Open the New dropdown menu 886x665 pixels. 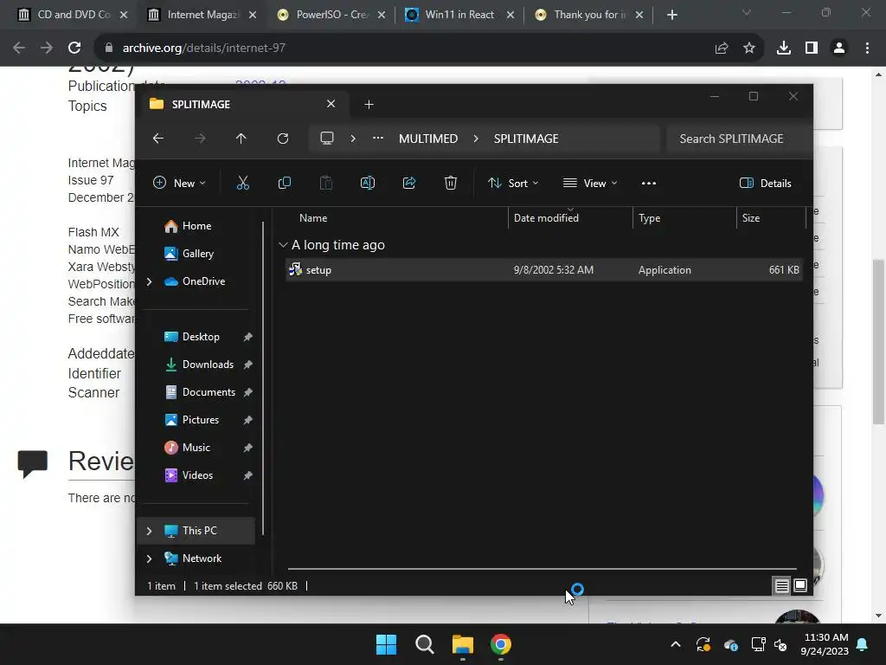click(179, 184)
